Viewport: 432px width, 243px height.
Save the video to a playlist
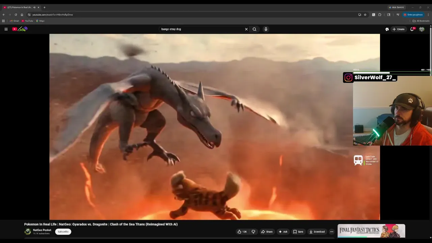click(298, 232)
